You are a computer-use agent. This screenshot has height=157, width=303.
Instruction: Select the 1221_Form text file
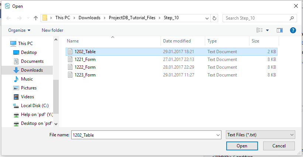[x=85, y=59]
